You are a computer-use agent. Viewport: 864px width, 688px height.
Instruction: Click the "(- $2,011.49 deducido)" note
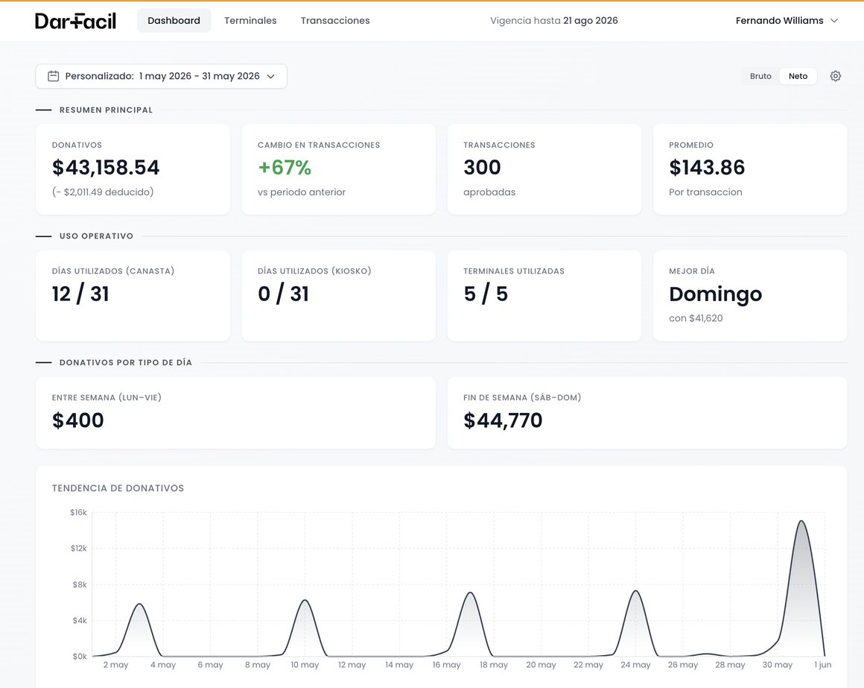click(103, 192)
